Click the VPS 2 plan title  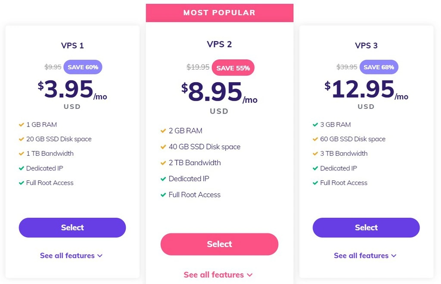[x=220, y=44]
